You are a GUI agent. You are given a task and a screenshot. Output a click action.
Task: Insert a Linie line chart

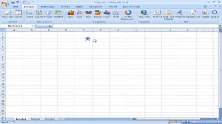coord(79,14)
